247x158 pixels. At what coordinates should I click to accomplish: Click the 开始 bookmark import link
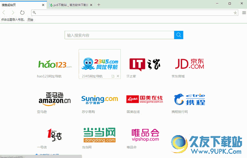click(30, 20)
